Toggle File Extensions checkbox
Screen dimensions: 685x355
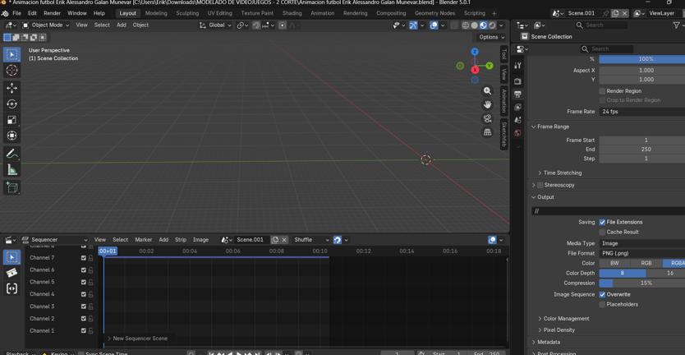(x=602, y=222)
